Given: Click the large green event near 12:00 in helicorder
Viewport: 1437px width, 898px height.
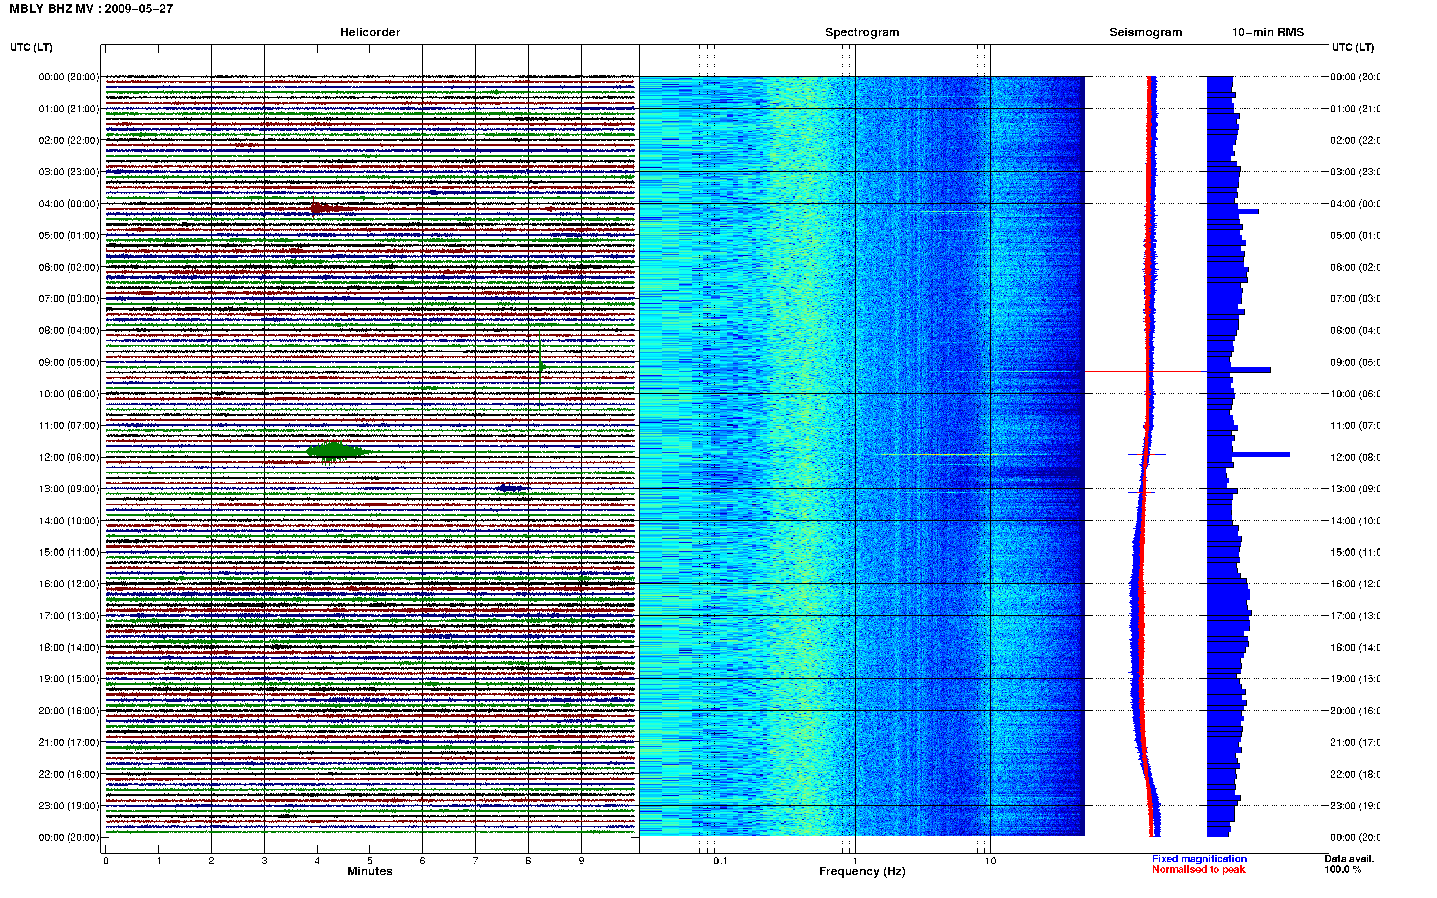Looking at the screenshot, I should coord(337,452).
